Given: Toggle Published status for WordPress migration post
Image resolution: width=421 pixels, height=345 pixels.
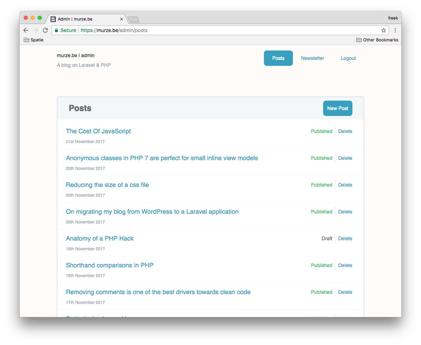Looking at the screenshot, I should click(x=321, y=212).
